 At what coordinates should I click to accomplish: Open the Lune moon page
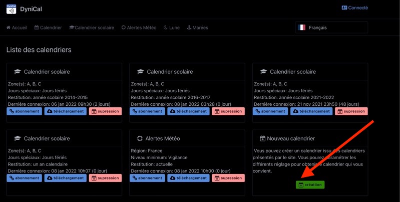(x=171, y=28)
